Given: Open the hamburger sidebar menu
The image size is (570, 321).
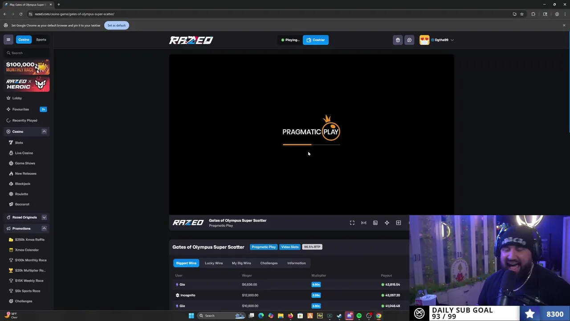Looking at the screenshot, I should 8,40.
